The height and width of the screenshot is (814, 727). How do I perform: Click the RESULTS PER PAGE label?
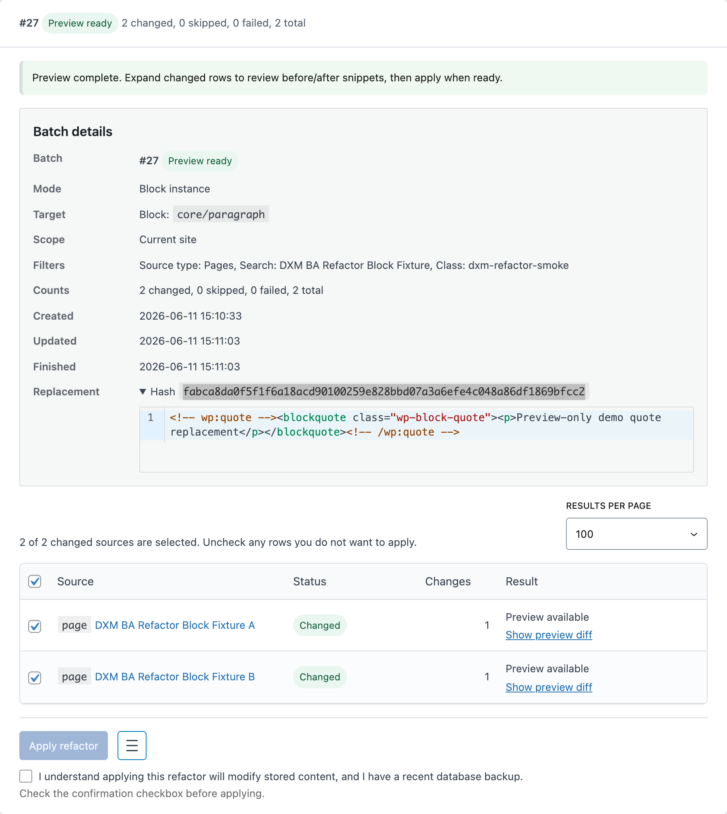pyautogui.click(x=608, y=506)
